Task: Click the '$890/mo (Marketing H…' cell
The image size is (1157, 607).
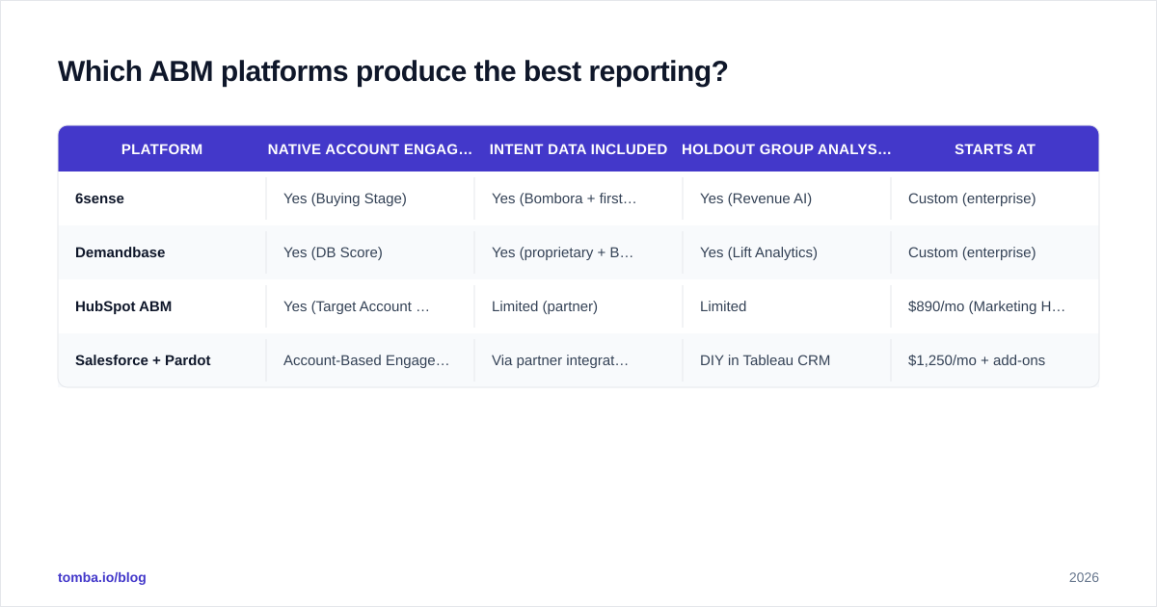Action: 995,306
